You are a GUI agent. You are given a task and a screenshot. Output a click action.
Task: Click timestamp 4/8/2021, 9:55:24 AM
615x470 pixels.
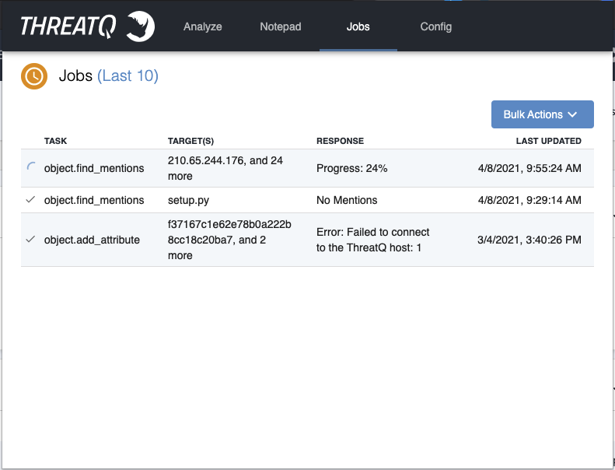pos(529,168)
